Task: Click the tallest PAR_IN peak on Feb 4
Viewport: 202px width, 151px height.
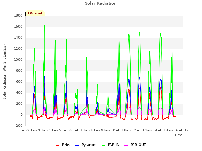Action: click(45, 26)
